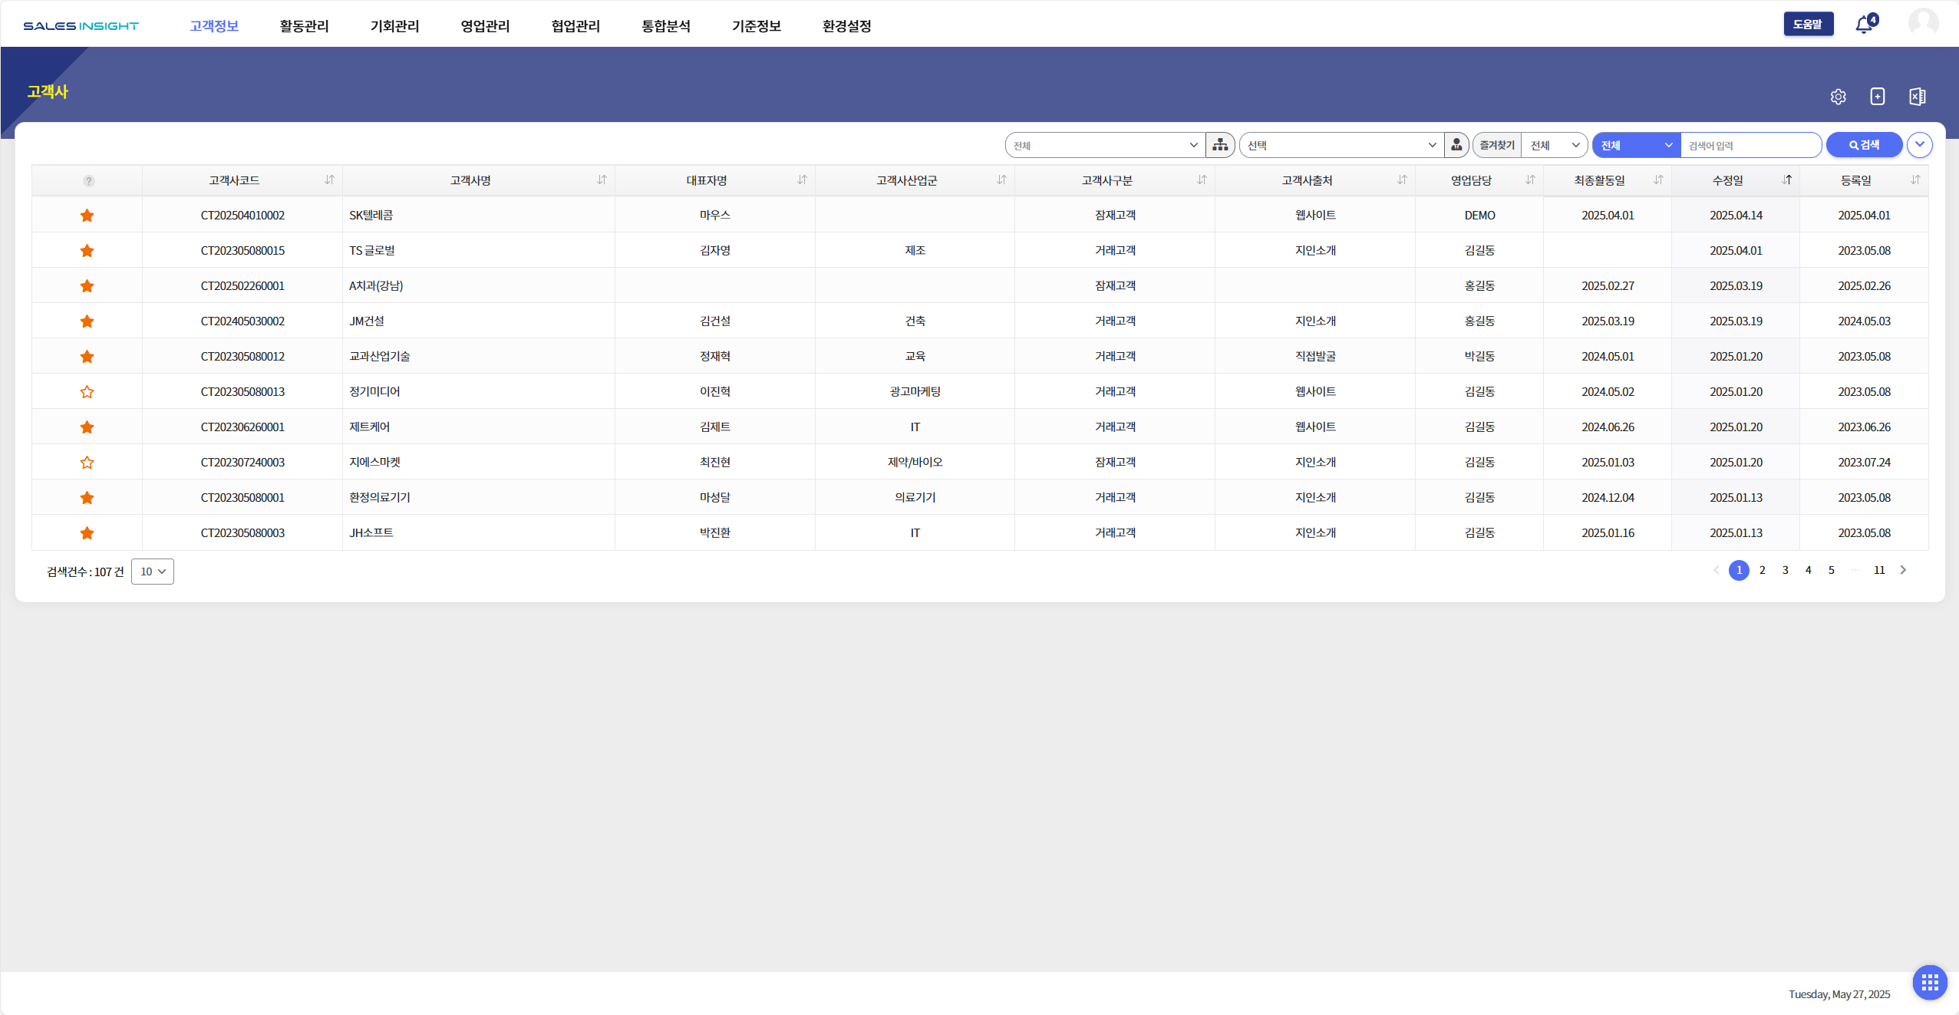The width and height of the screenshot is (1959, 1015).
Task: Go to page 2
Action: tap(1762, 570)
